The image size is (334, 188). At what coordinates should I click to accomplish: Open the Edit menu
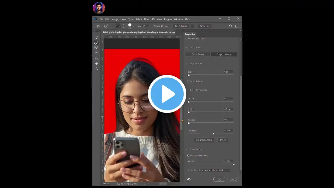(107, 19)
